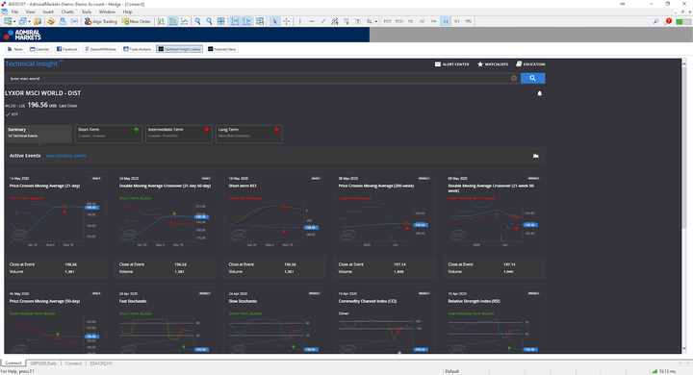Open the Alert Center
The width and height of the screenshot is (693, 375).
(x=452, y=64)
